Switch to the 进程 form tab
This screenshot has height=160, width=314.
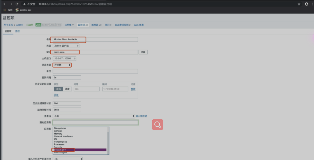click(x=17, y=31)
